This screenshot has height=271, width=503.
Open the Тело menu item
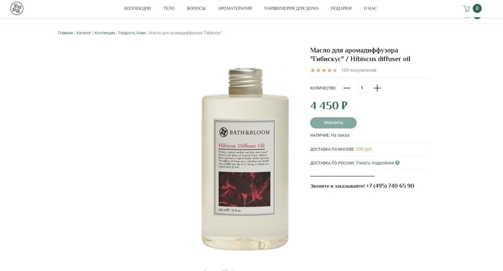coord(169,8)
